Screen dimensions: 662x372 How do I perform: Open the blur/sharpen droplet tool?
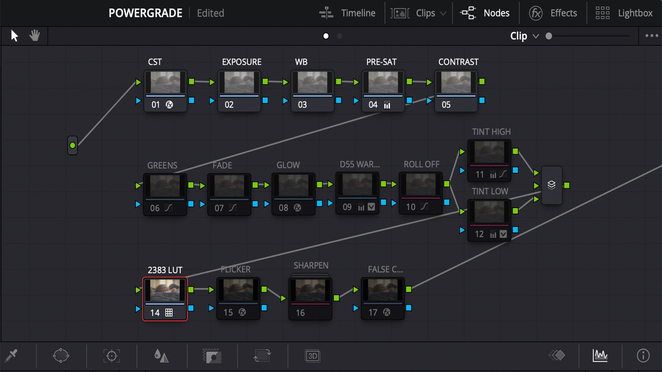coord(161,356)
